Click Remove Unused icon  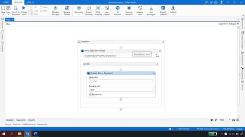(x=129, y=8)
